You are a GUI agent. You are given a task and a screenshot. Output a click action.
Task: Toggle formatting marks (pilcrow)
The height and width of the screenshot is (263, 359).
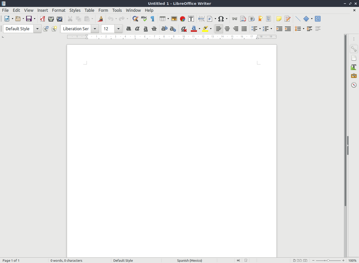(x=152, y=19)
